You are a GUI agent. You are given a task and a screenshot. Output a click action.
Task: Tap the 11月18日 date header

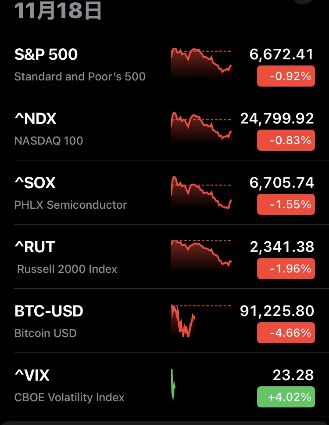pyautogui.click(x=58, y=11)
